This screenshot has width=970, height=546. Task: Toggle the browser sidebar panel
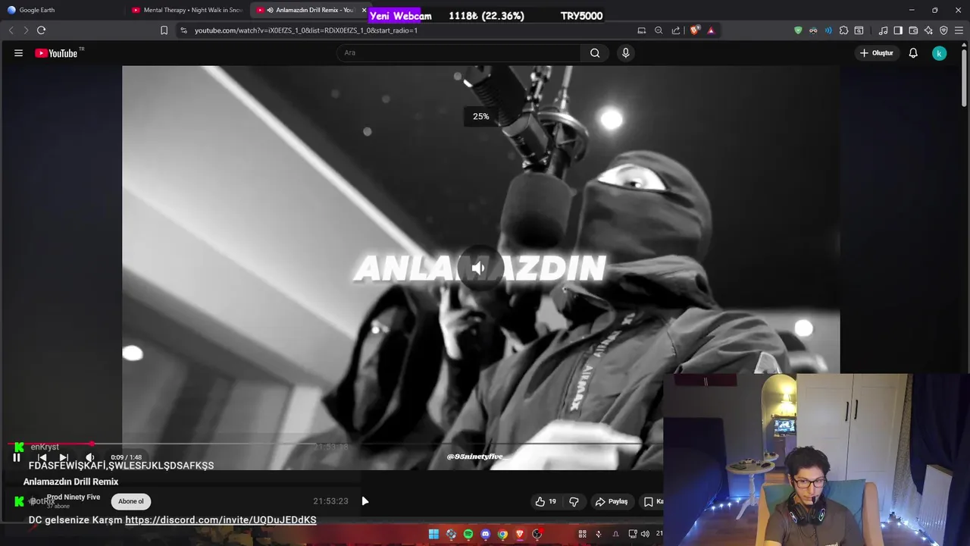898,30
